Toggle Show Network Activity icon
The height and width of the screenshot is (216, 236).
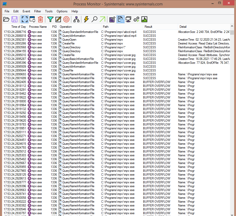click(x=128, y=19)
